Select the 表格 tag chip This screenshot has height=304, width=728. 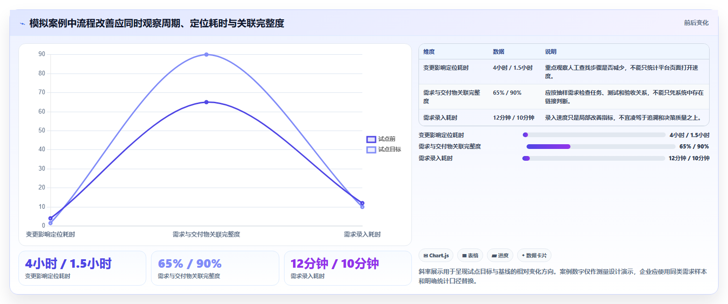[x=470, y=255]
